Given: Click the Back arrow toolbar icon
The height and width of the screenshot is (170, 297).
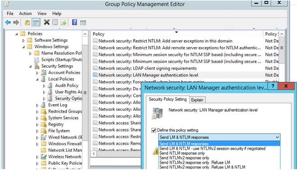Looking at the screenshot, I should coord(8,22).
